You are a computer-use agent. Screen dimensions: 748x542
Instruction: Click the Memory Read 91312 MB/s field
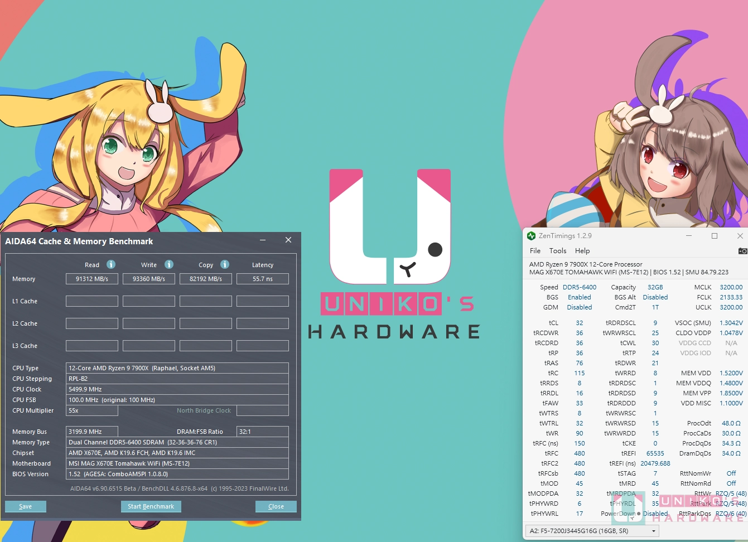tap(92, 279)
